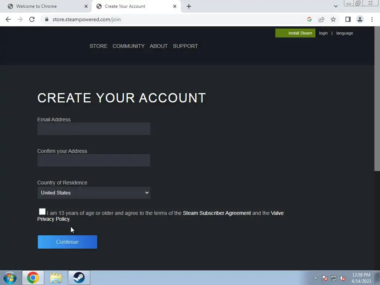Open File Explorer from taskbar
Image resolution: width=380 pixels, height=285 pixels.
(x=56, y=278)
